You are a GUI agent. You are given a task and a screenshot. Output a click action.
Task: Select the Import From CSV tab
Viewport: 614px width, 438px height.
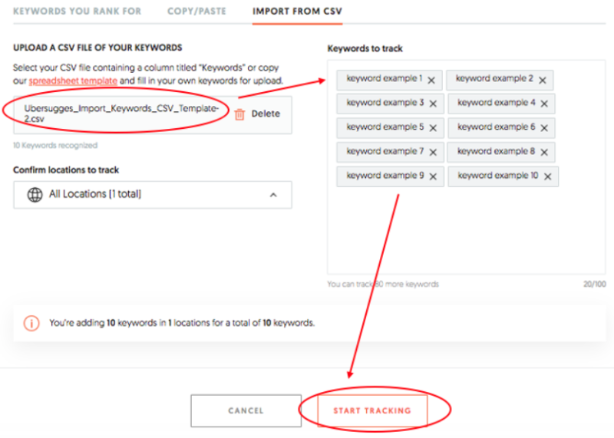(298, 12)
